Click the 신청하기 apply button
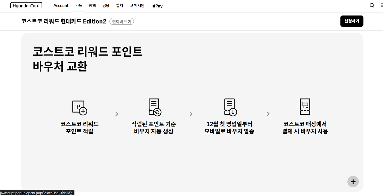 tap(352, 21)
